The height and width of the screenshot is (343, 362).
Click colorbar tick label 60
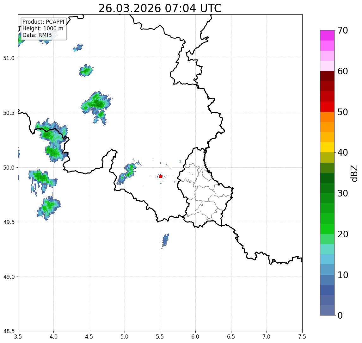(x=343, y=72)
